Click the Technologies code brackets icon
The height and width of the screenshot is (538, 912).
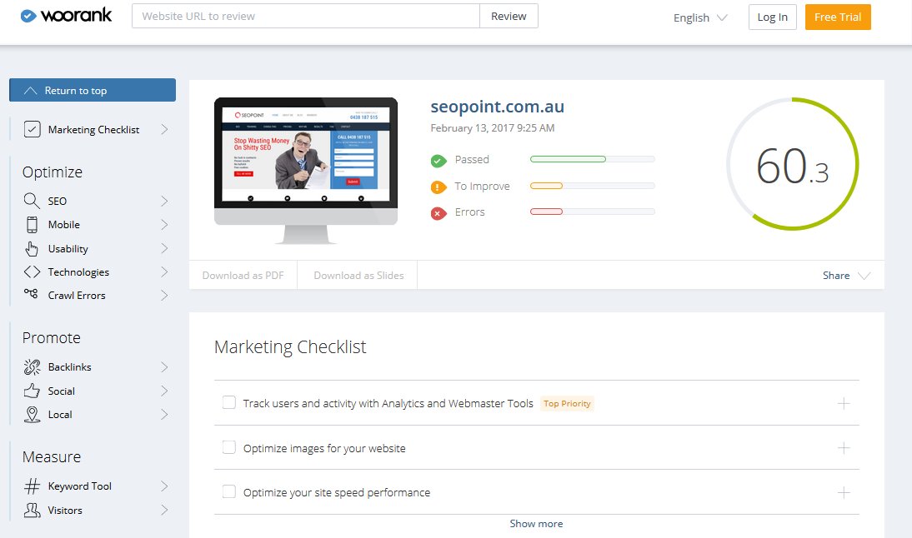pyautogui.click(x=32, y=271)
